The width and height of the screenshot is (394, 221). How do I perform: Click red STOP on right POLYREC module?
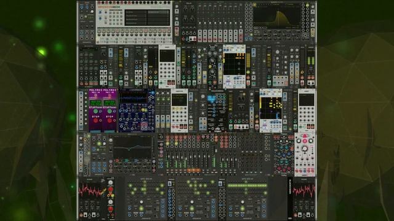coord(110,120)
